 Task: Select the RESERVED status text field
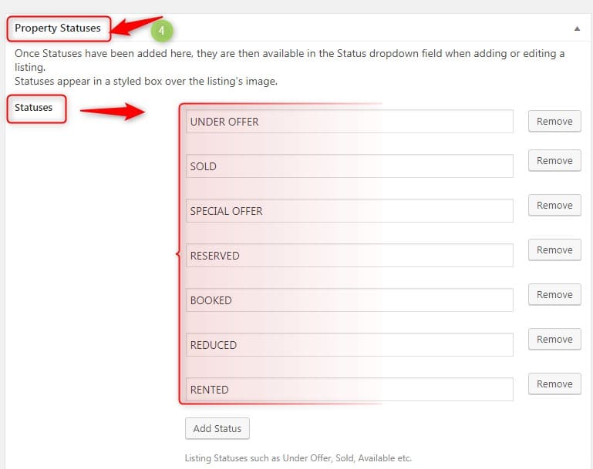point(349,256)
